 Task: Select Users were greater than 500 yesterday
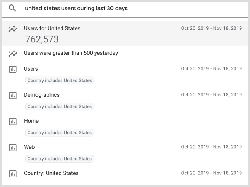pyautogui.click(x=71, y=53)
